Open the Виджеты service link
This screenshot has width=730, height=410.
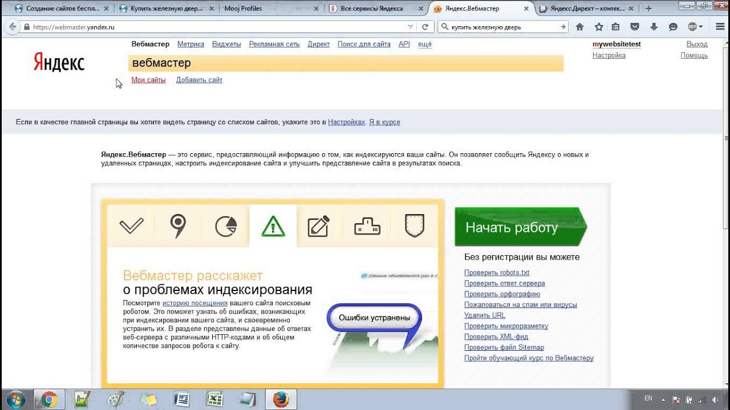(x=226, y=44)
